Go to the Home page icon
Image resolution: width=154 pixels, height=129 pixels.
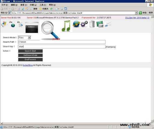click(27, 9)
